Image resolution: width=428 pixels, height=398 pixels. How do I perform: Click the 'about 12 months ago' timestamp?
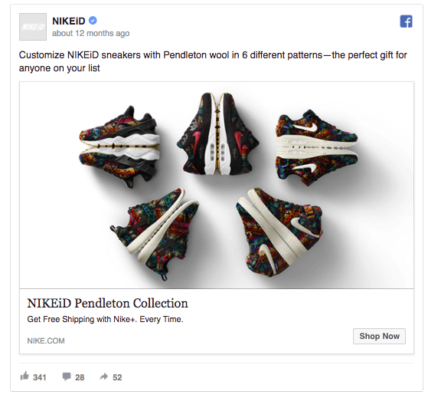point(90,33)
